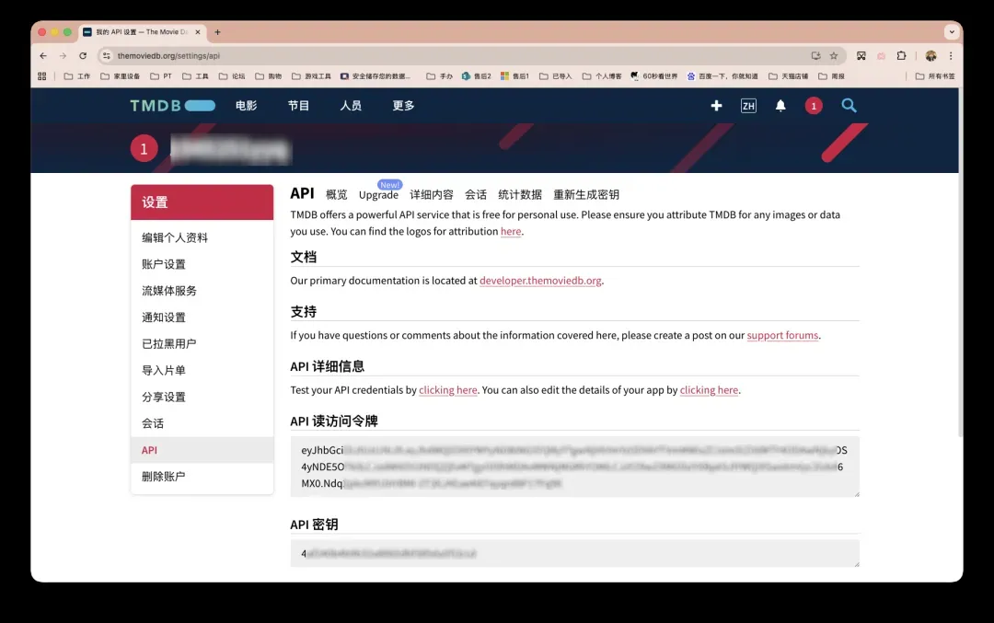This screenshot has width=994, height=623.
Task: Open the PT bookmark folder
Action: coord(161,76)
